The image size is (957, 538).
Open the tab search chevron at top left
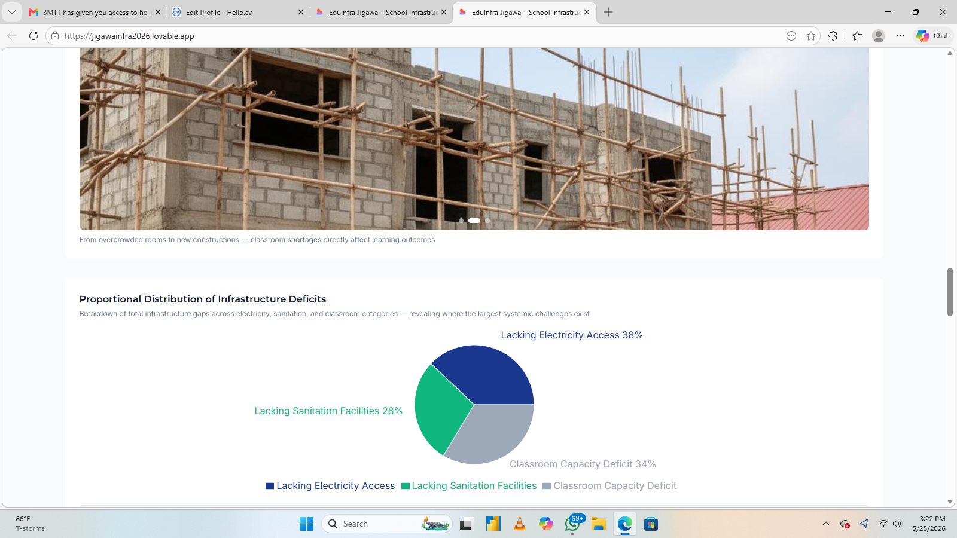tap(12, 12)
